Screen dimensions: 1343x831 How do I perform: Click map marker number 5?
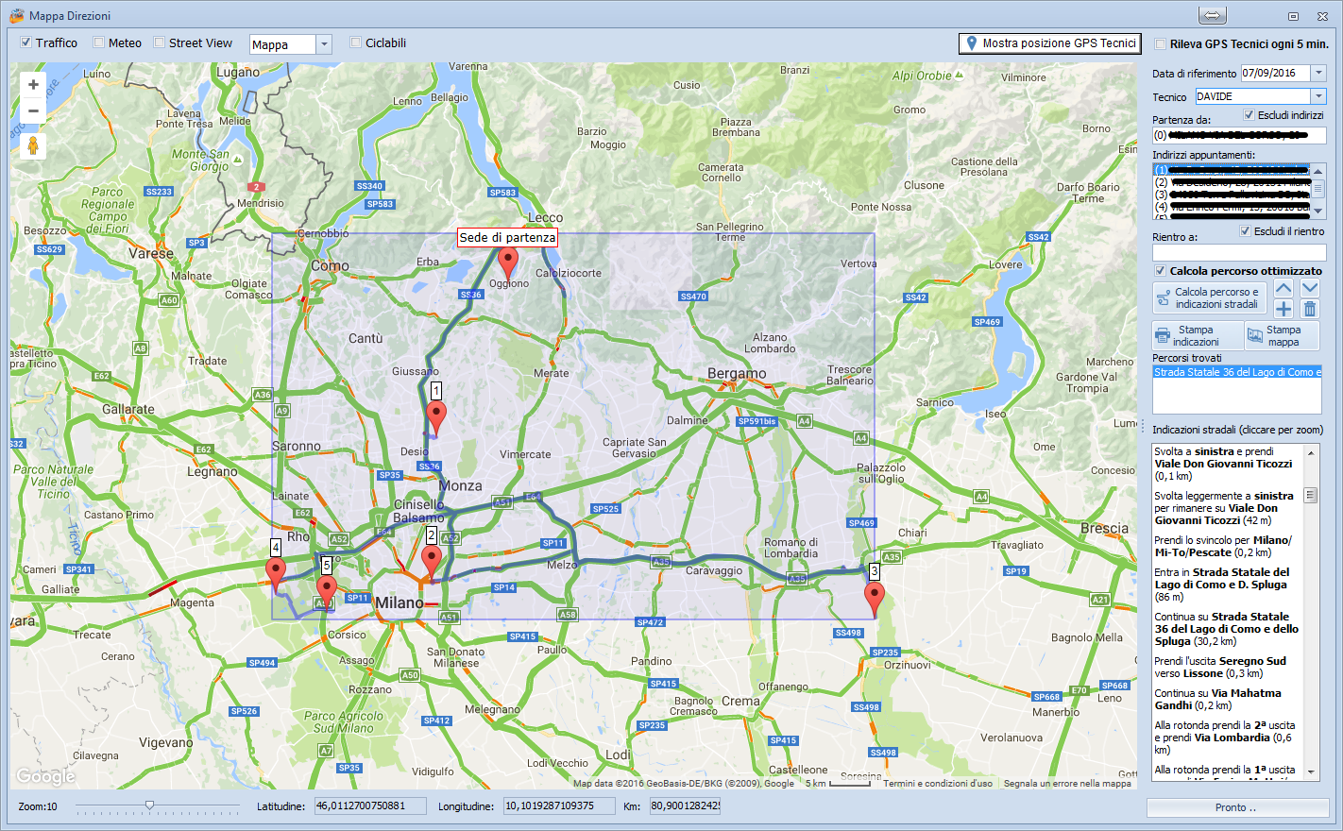tap(327, 592)
